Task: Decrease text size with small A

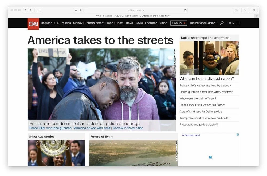Action: coord(76,10)
